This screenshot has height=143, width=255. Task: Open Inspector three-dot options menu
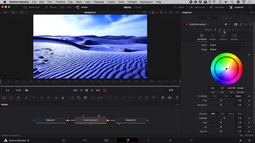coord(252,12)
